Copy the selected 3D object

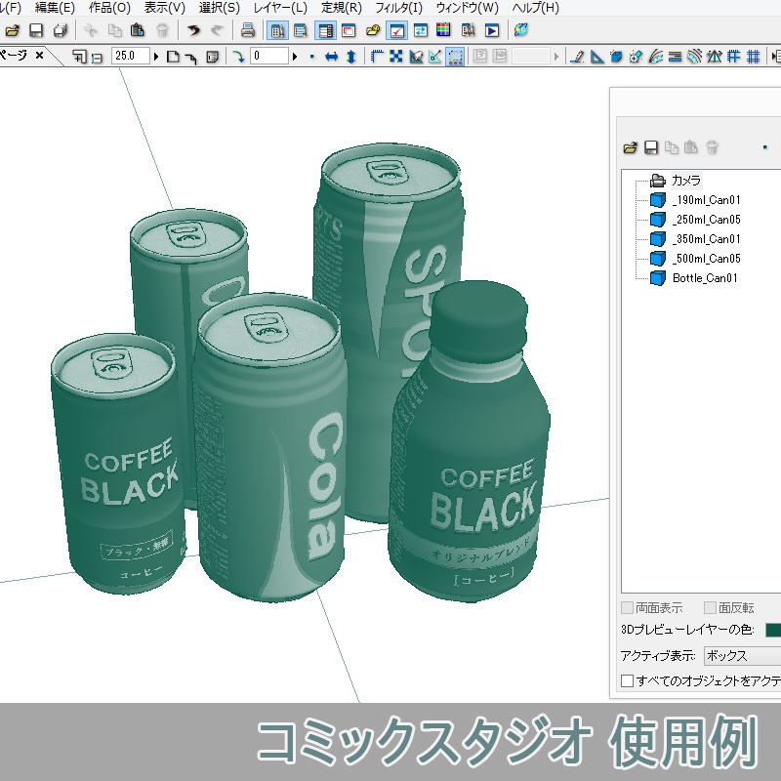[x=674, y=147]
